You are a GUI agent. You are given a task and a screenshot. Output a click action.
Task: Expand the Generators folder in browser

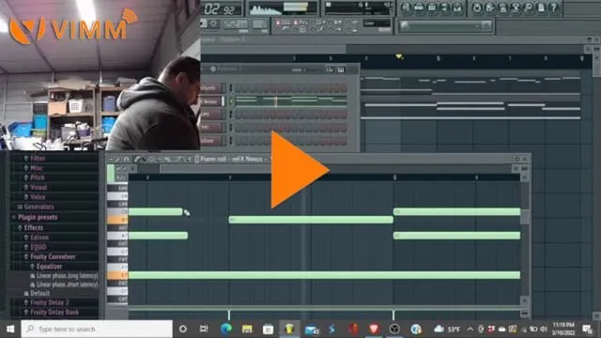(36, 207)
